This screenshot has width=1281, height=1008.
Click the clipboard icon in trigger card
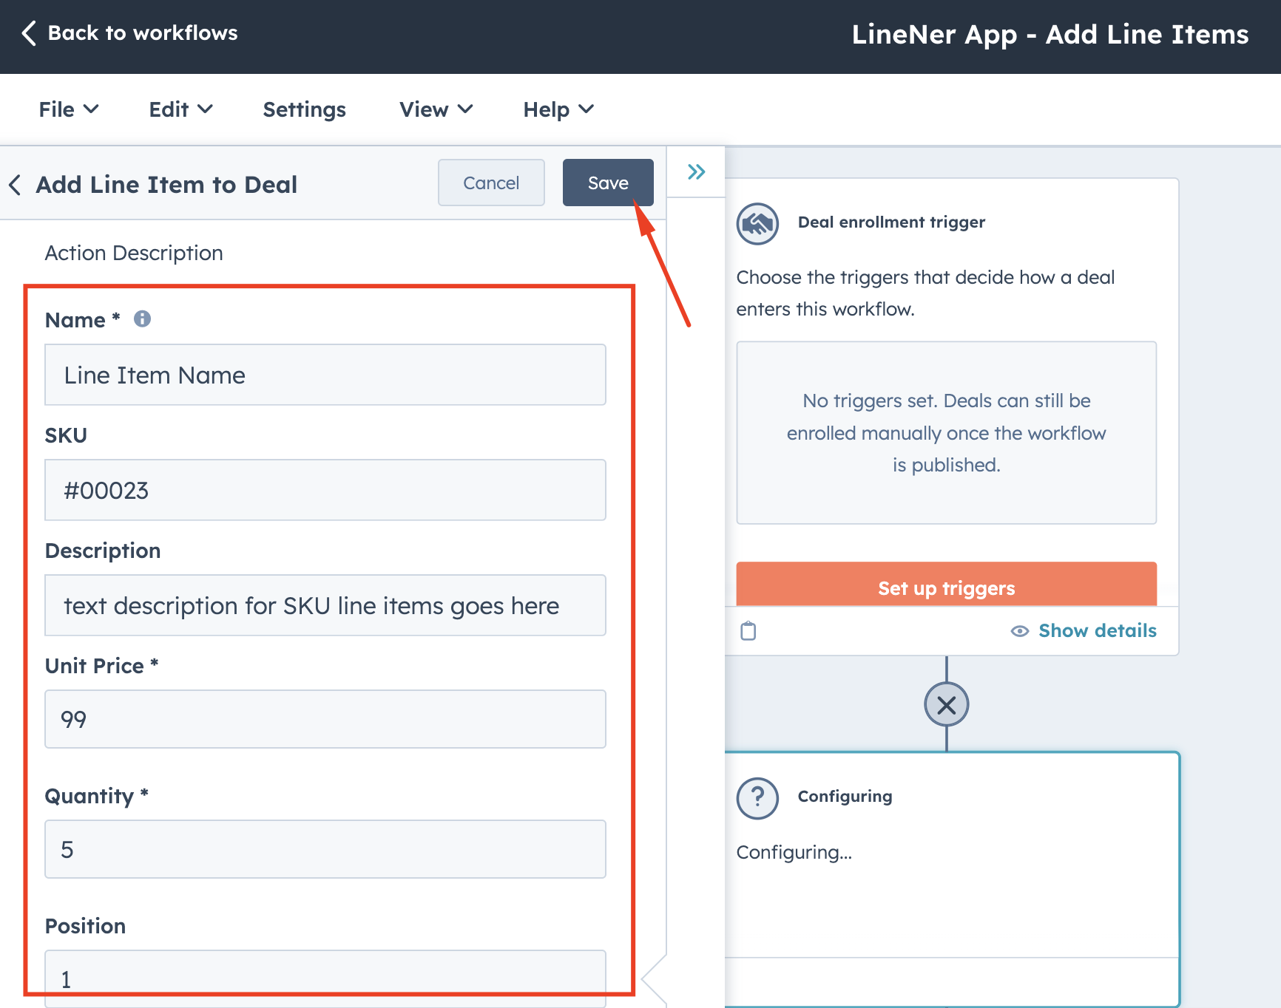click(748, 630)
